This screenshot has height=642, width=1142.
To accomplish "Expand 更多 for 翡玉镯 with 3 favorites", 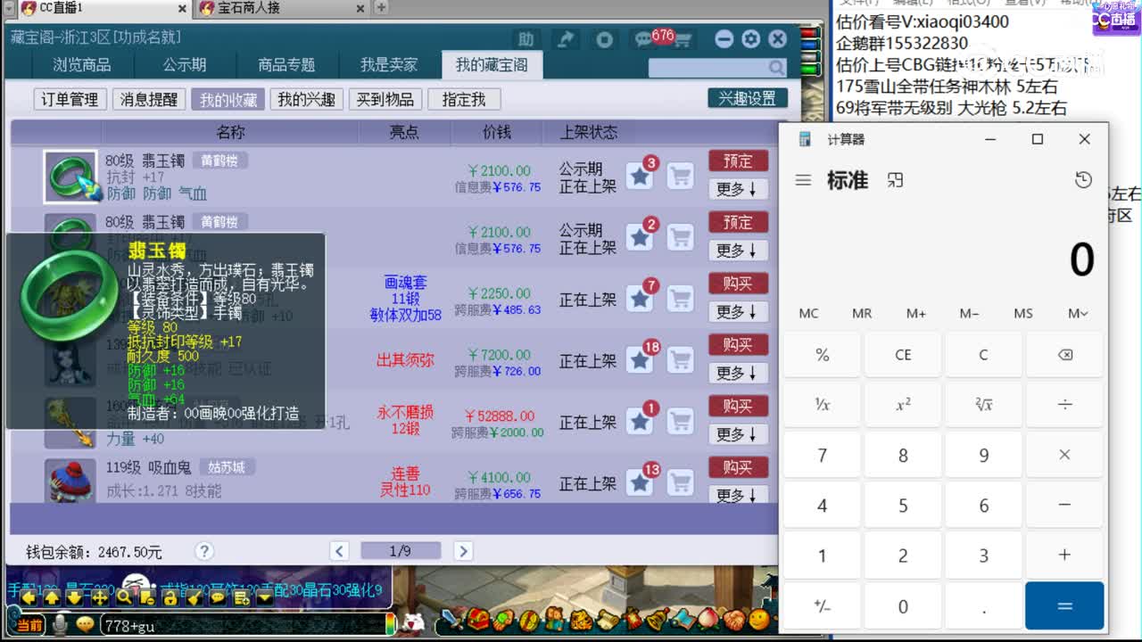I will (738, 189).
